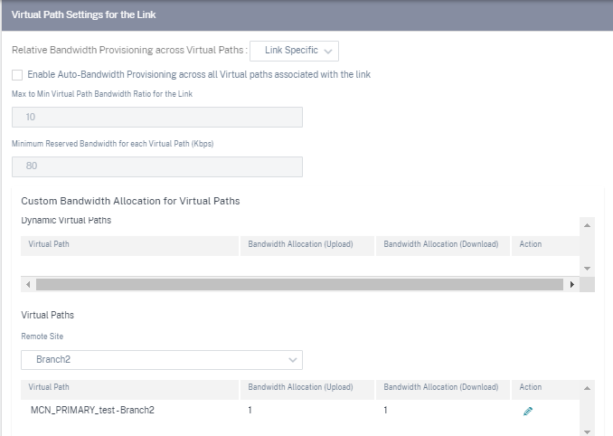Viewport: 613px width, 436px height.
Task: Click the horizontal scrollbar right arrow
Action: (x=572, y=284)
